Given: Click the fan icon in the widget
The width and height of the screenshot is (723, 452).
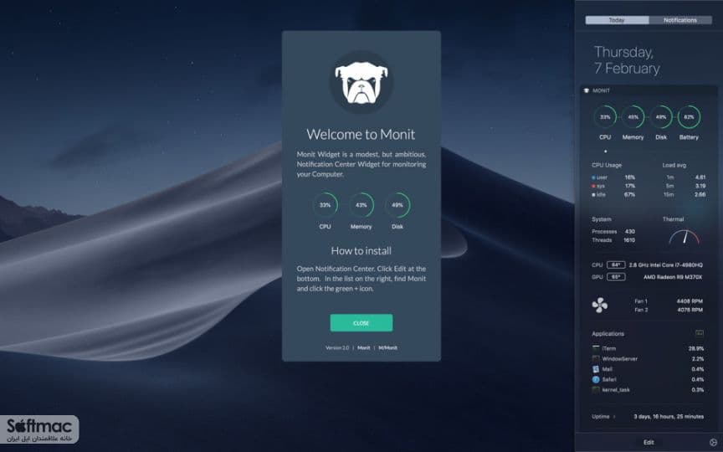Looking at the screenshot, I should click(x=599, y=305).
